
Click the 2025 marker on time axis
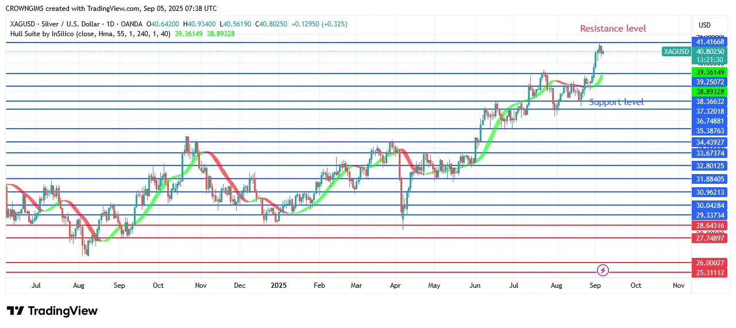click(279, 285)
